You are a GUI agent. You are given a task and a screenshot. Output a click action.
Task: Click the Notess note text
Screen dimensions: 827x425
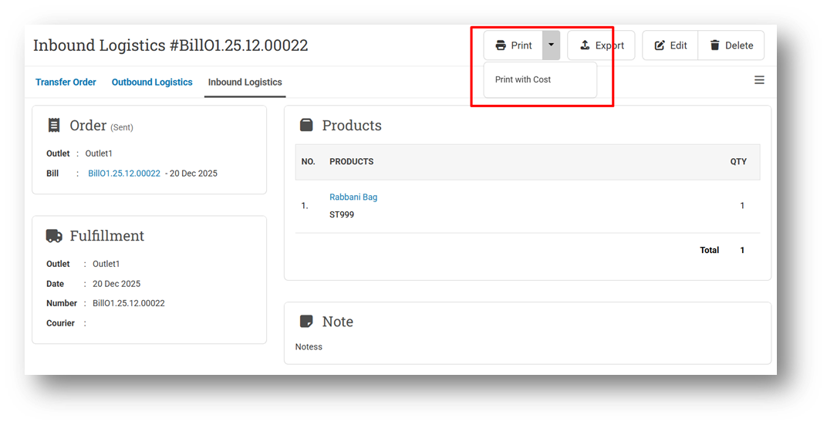[309, 346]
